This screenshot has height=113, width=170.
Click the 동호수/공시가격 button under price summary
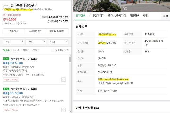pyautogui.click(x=57, y=31)
